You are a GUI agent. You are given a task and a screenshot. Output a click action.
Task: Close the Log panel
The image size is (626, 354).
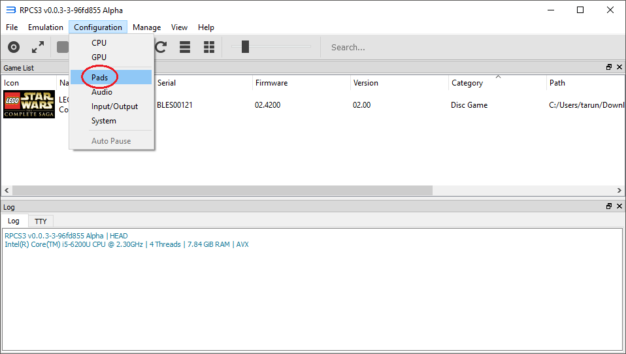[x=619, y=206]
